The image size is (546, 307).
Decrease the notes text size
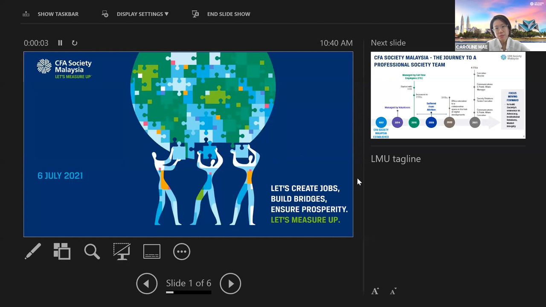(x=393, y=292)
